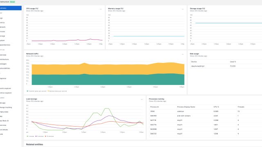262x147 pixels.
Task: Toggle the 1 minute load legend entry
Action: (x=30, y=136)
